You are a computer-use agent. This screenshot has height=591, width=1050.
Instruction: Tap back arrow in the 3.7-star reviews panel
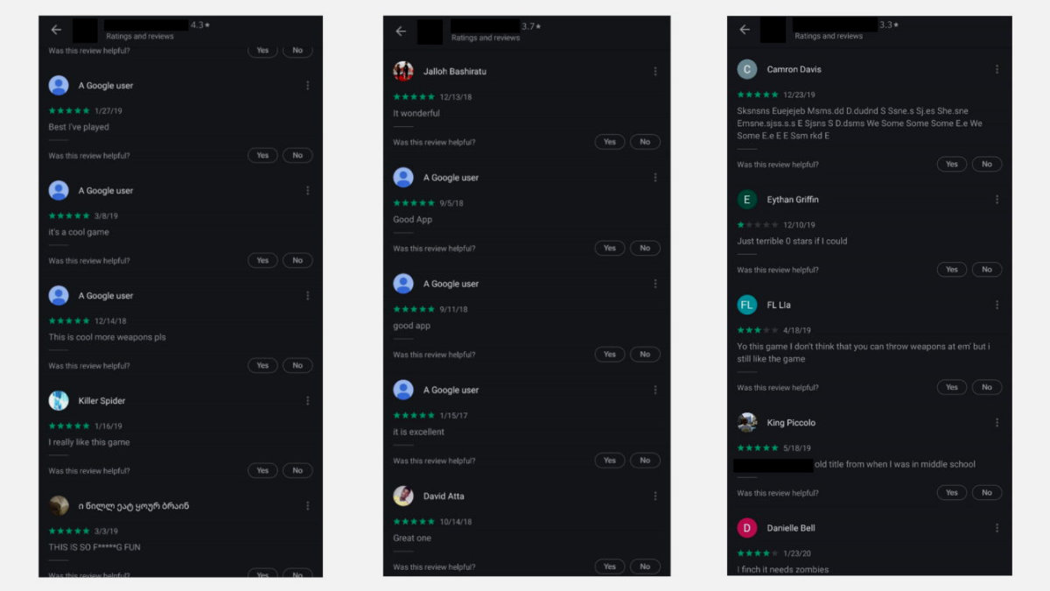(x=401, y=32)
